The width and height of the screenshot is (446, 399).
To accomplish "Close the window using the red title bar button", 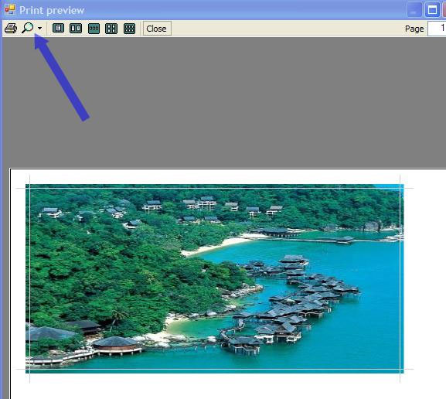I will (x=444, y=10).
